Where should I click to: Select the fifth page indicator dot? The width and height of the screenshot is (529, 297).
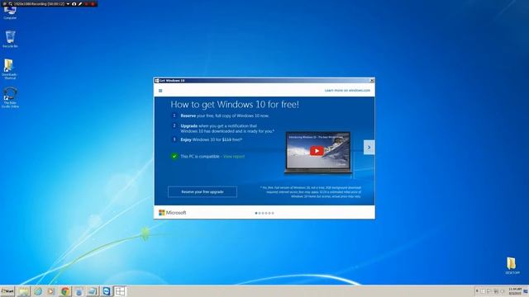[269, 213]
